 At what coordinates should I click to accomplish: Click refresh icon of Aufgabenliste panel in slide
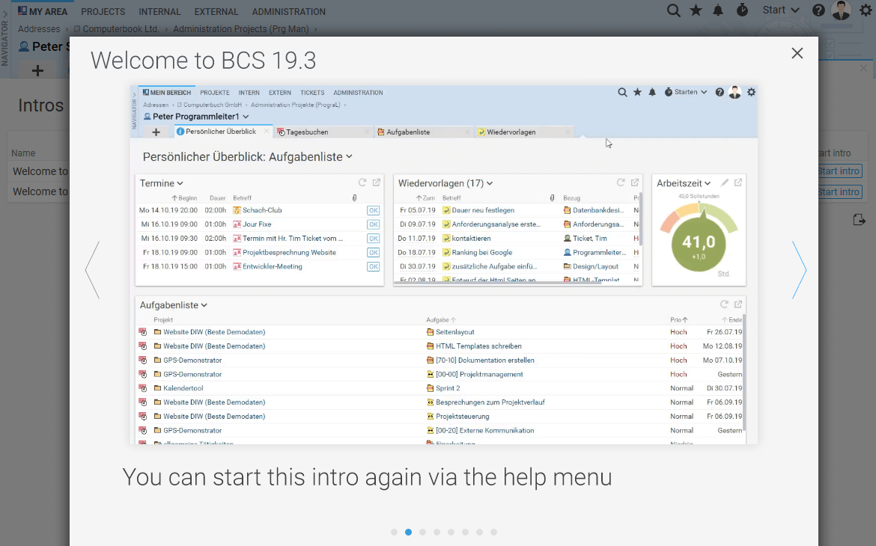pos(724,304)
